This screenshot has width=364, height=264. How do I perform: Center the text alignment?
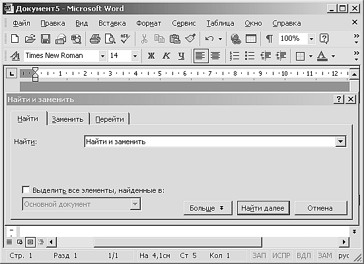coord(215,55)
